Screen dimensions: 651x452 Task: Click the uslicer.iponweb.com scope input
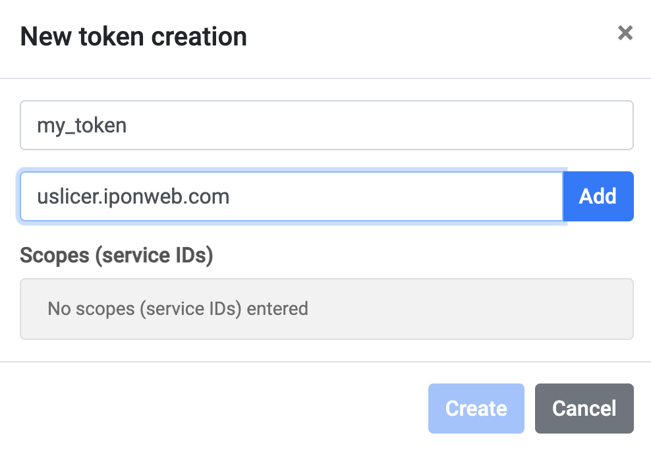pos(291,196)
